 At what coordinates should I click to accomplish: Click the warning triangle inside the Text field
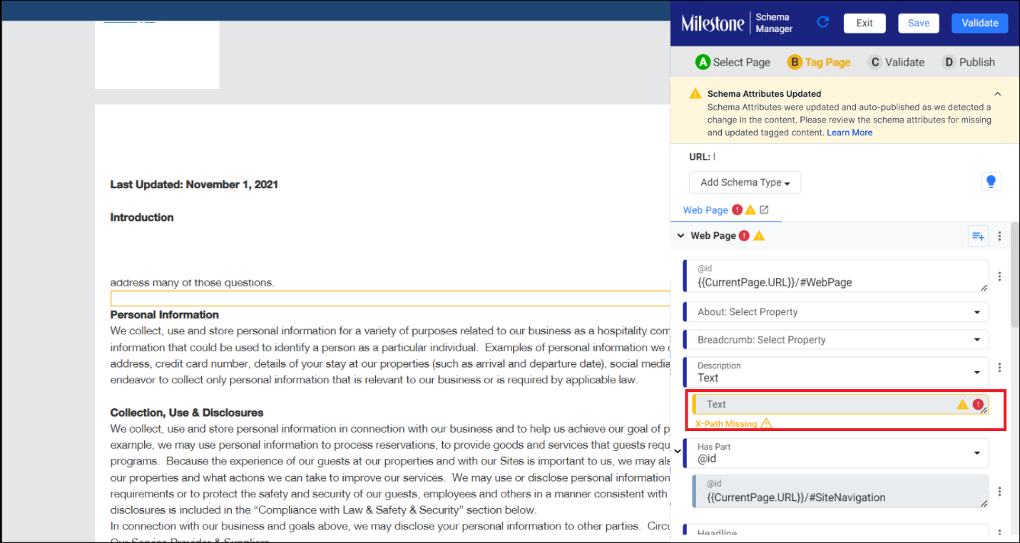[x=962, y=404]
